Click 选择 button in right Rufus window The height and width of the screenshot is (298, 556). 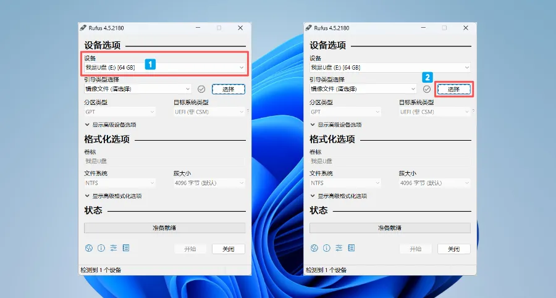[454, 89]
